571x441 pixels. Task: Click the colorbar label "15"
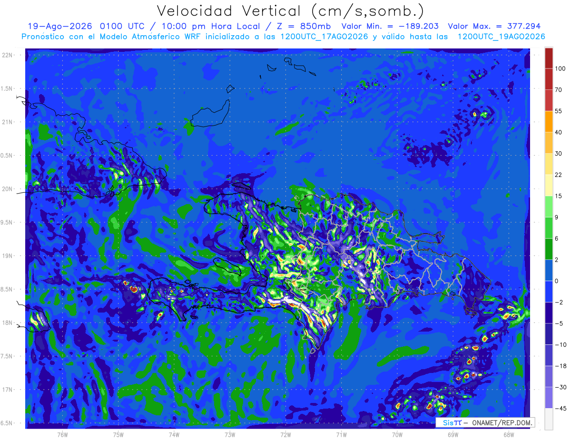click(559, 196)
